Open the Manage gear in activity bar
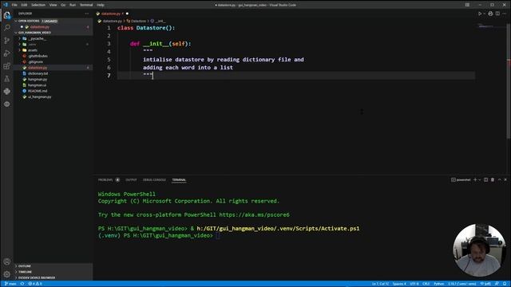 coord(7,274)
